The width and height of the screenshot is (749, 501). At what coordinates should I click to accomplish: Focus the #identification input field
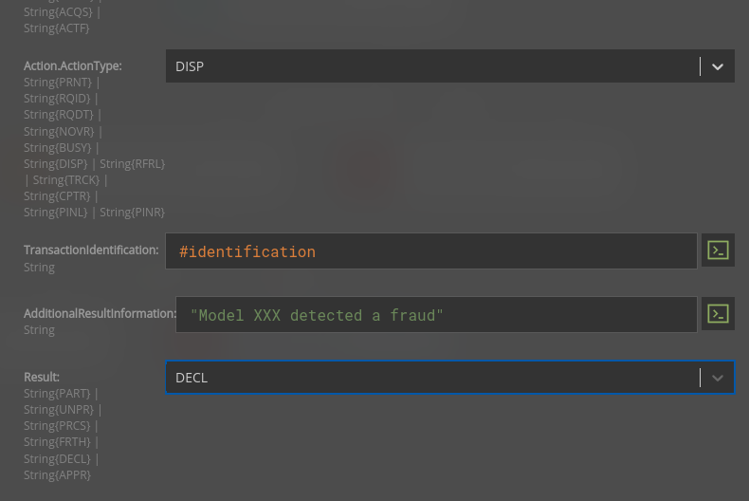click(x=430, y=251)
